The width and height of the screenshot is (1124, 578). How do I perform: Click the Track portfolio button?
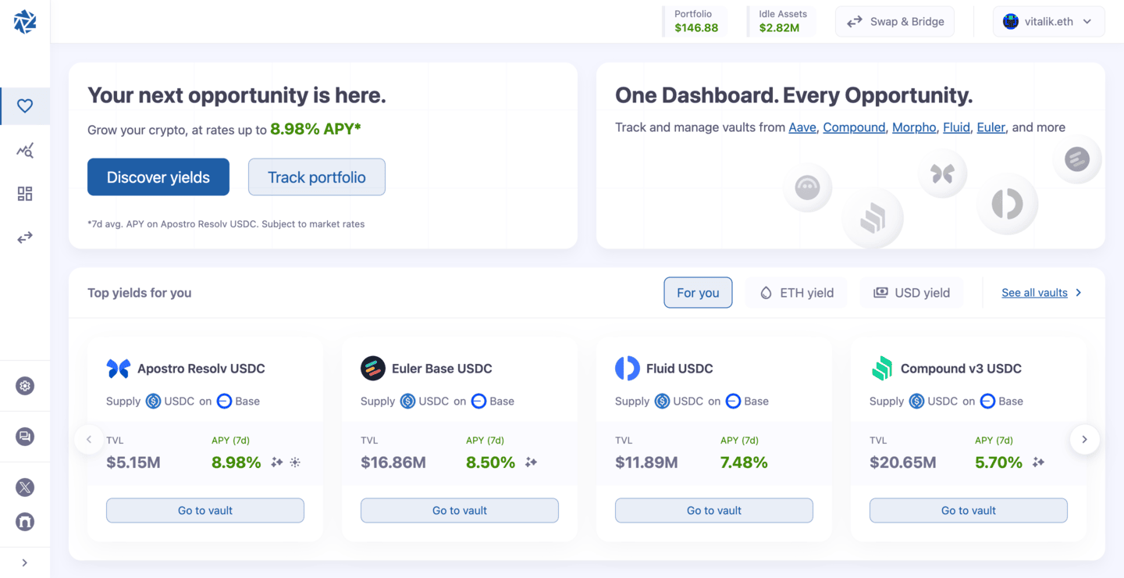[x=317, y=177]
